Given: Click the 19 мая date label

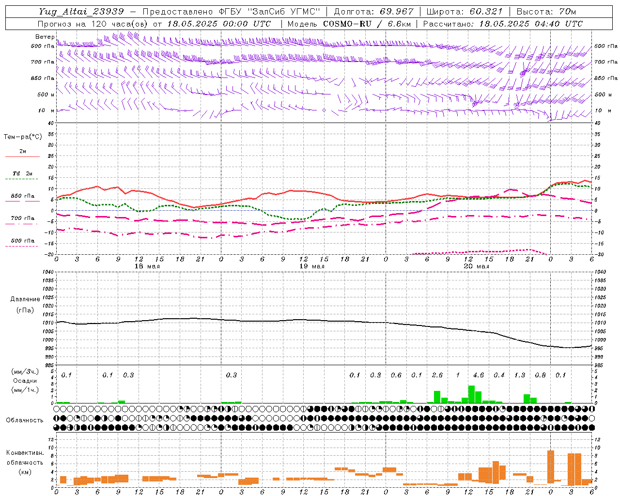Looking at the screenshot, I should 312,266.
